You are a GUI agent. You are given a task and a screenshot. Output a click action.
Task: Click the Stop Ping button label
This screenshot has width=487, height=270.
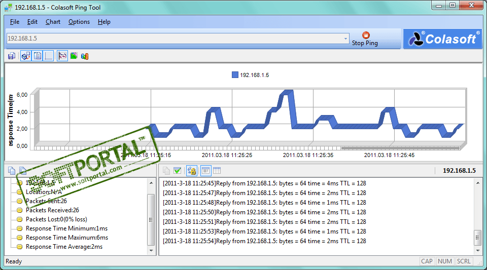(365, 43)
